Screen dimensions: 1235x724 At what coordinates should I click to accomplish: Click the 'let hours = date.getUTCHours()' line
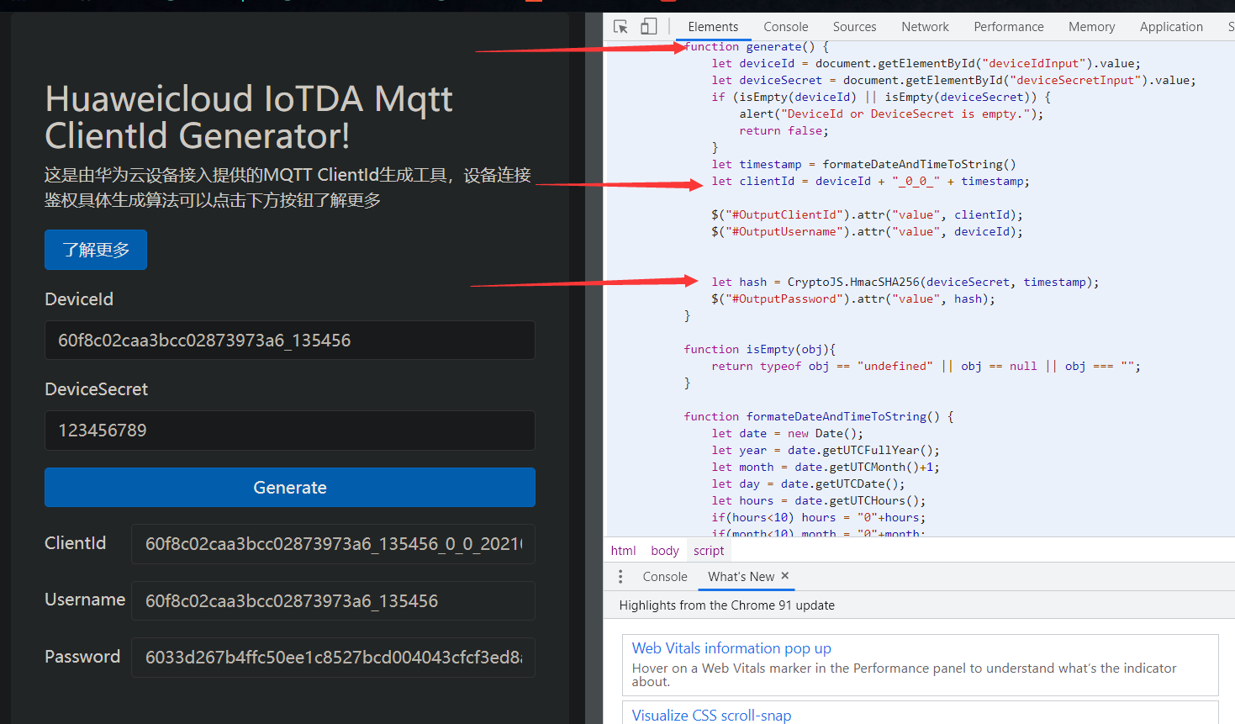pyautogui.click(x=818, y=501)
